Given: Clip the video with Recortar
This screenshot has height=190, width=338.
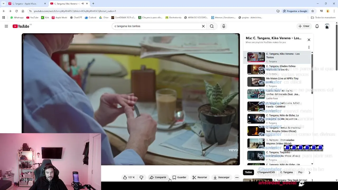Looking at the screenshot, I should (200, 177).
